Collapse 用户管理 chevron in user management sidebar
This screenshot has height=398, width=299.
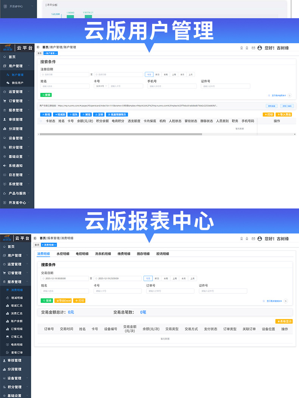pyautogui.click(x=29, y=66)
